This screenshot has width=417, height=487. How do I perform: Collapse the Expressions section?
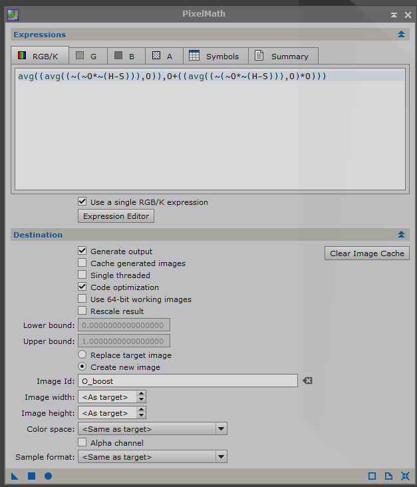coord(401,34)
